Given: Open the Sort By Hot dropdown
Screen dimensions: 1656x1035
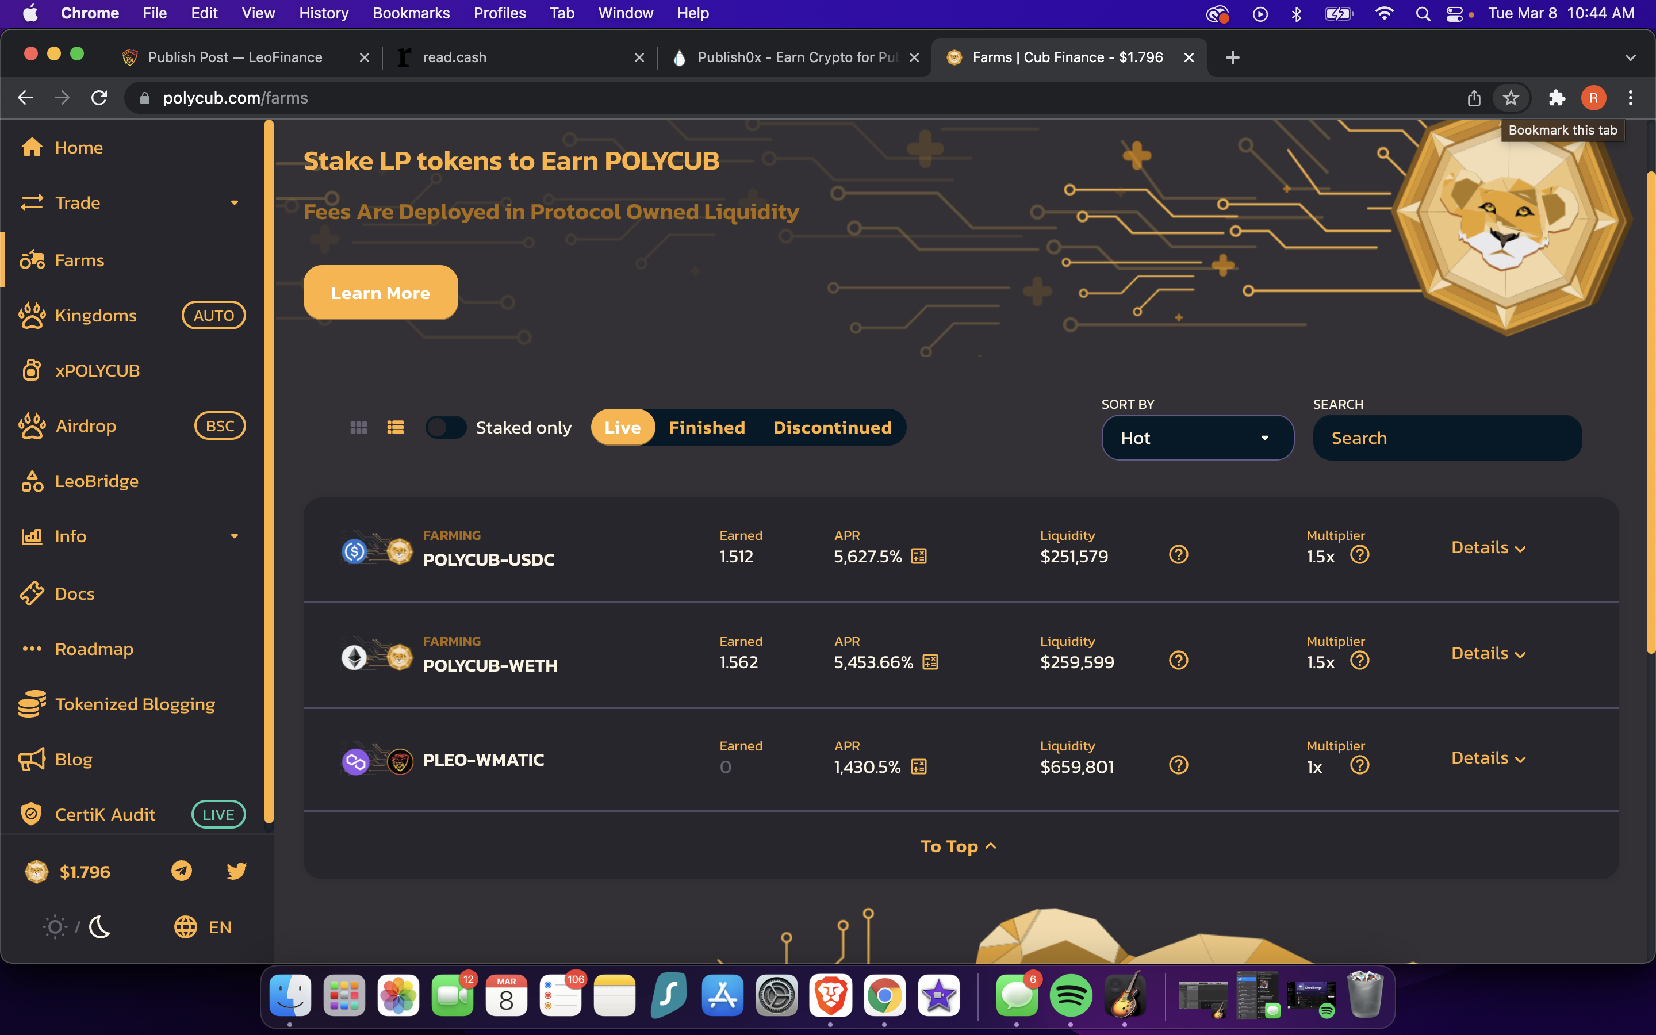Looking at the screenshot, I should click(x=1198, y=438).
